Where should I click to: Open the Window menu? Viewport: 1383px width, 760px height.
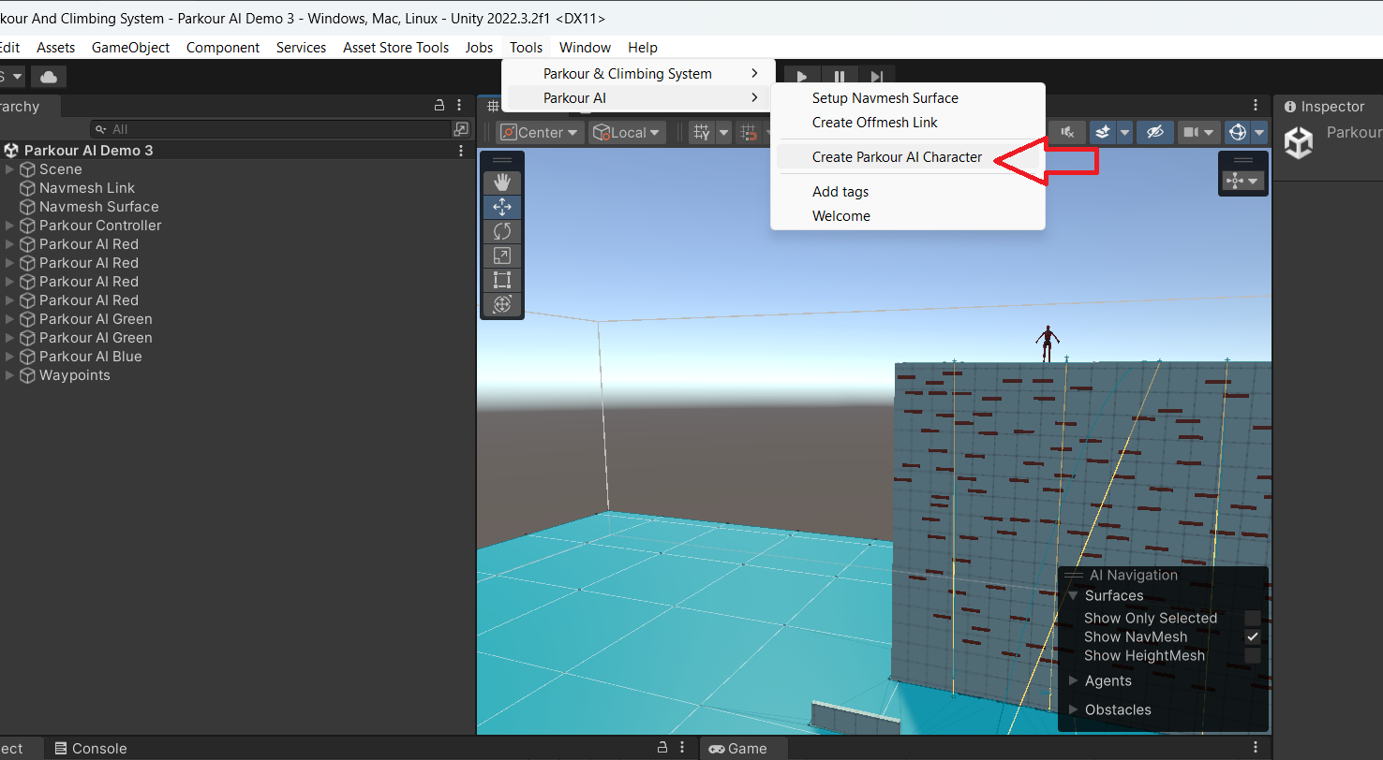(x=585, y=48)
